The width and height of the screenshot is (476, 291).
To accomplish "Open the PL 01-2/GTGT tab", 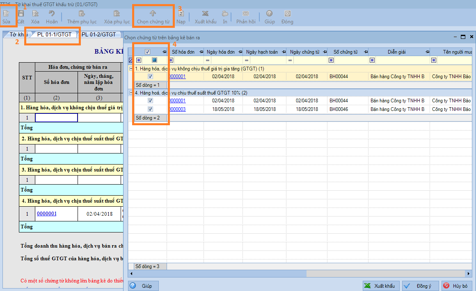I will [x=98, y=34].
